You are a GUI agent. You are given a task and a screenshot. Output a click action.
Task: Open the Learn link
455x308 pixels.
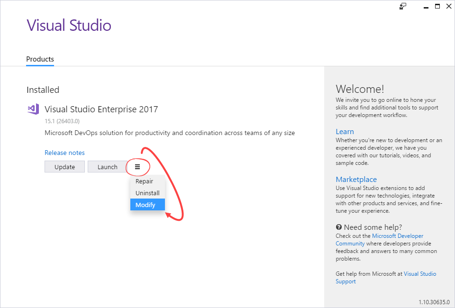345,132
